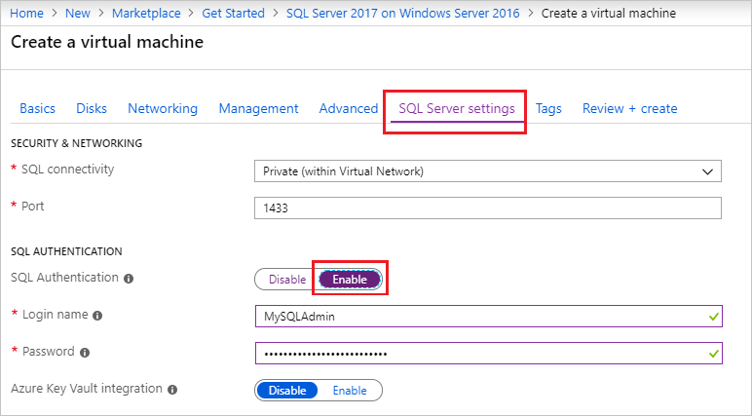Image resolution: width=752 pixels, height=416 pixels.
Task: Open the Azure Key Vault integration info icon
Action: (172, 390)
